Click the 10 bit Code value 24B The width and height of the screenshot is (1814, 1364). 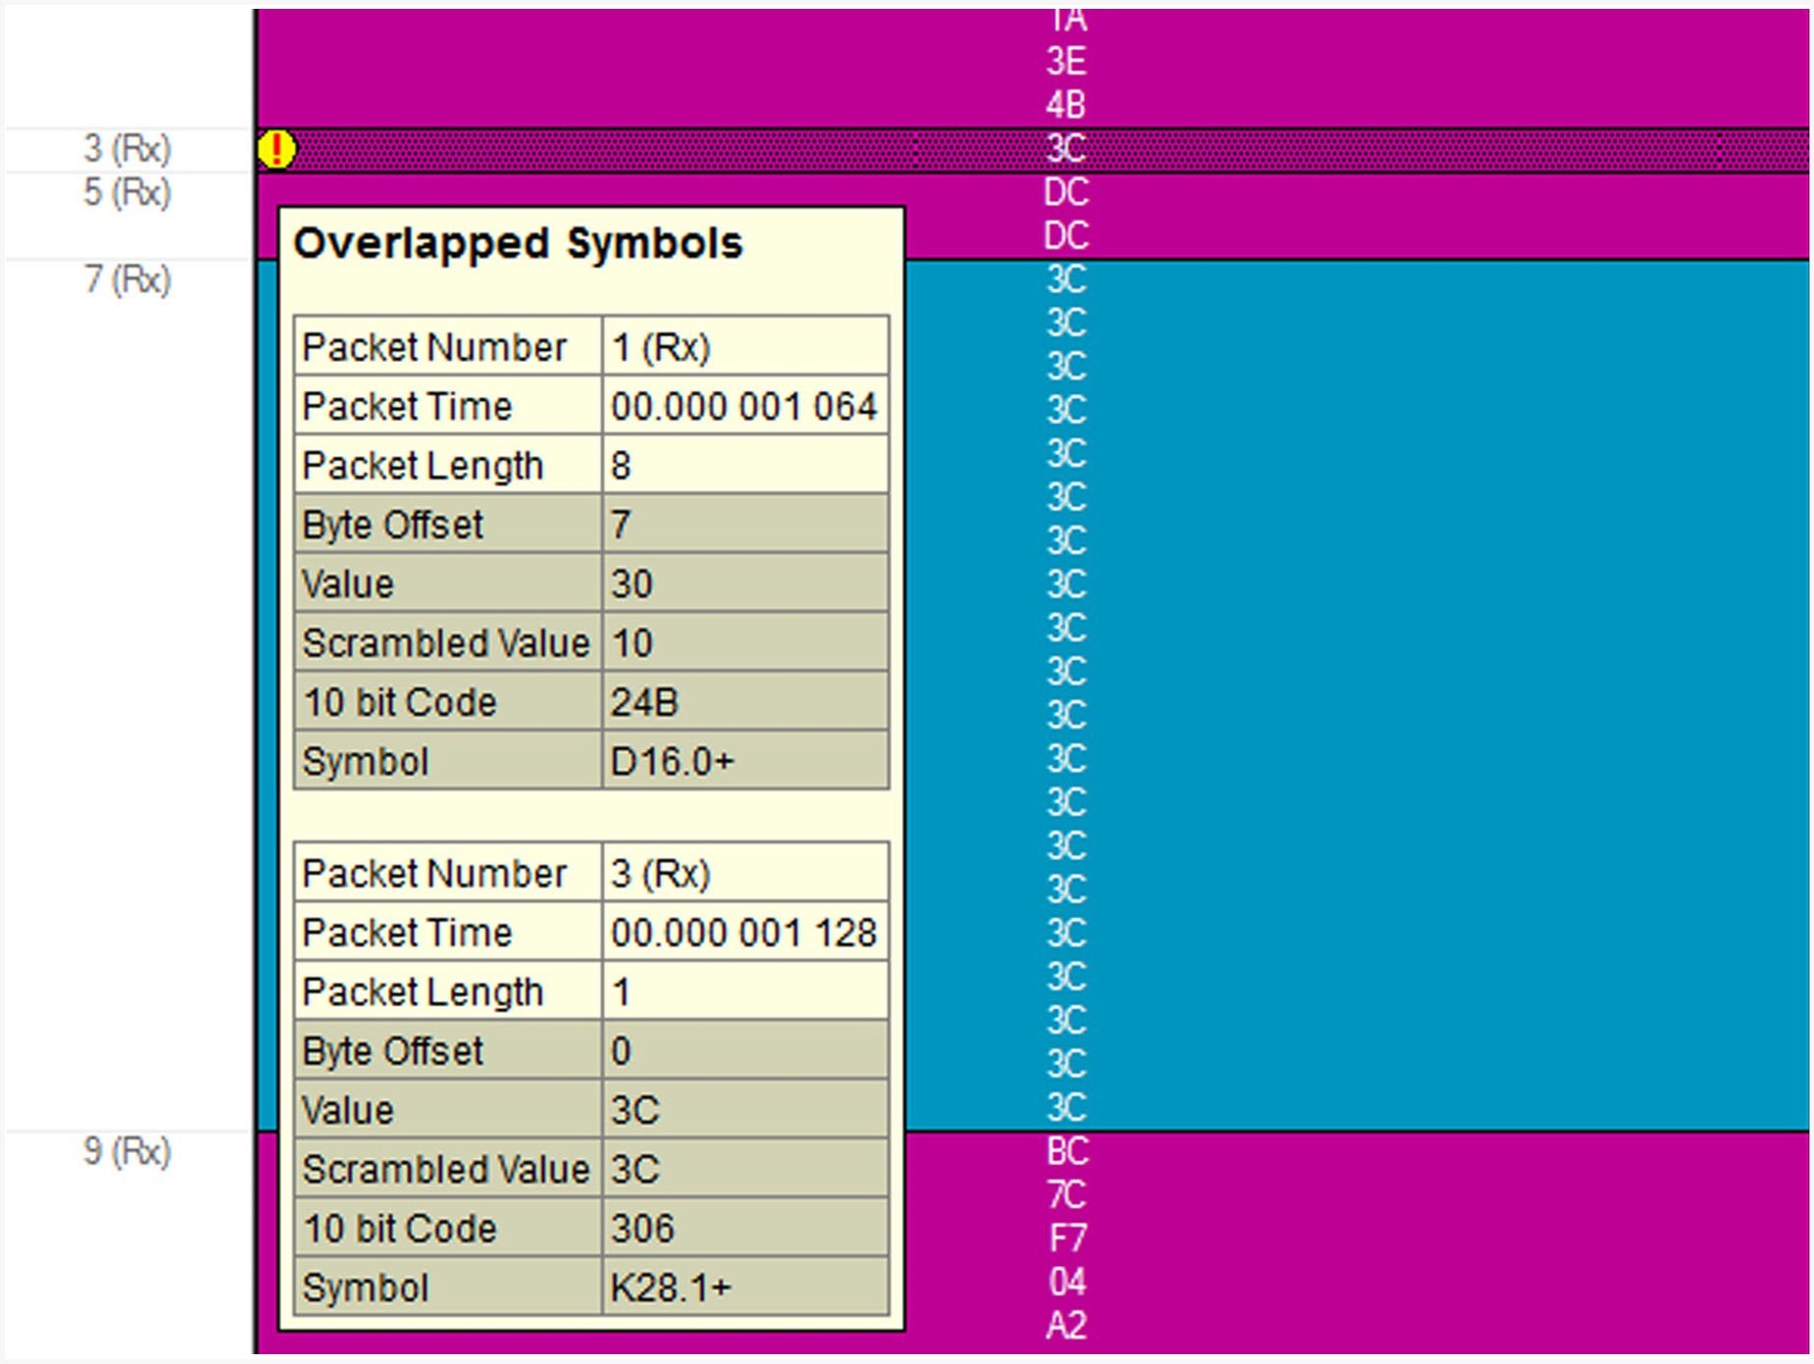[644, 702]
